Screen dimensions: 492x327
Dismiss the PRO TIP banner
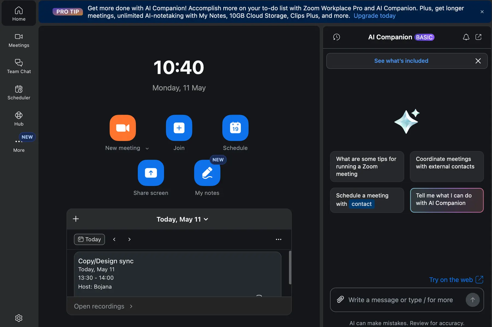click(482, 12)
